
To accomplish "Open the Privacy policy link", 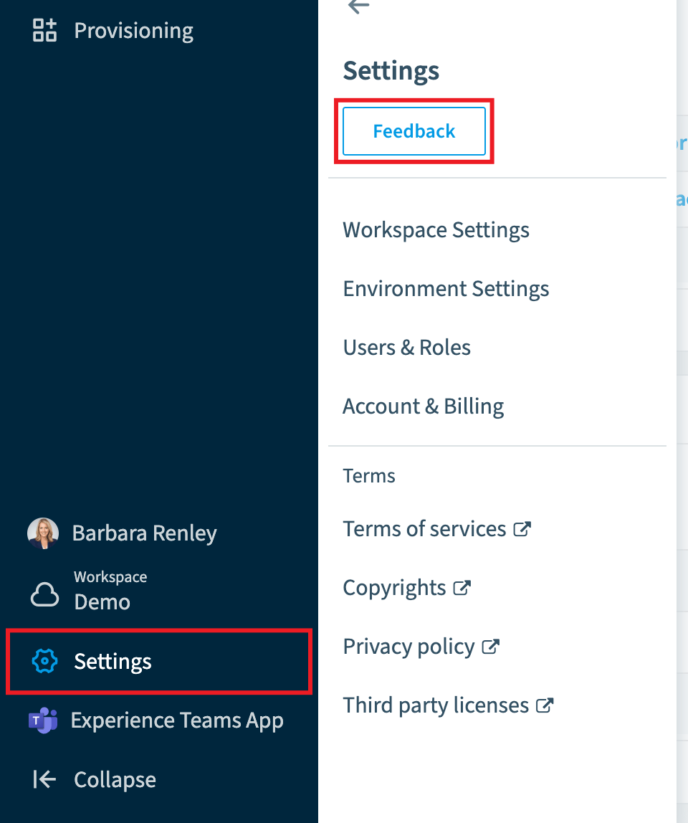I will click(x=408, y=647).
